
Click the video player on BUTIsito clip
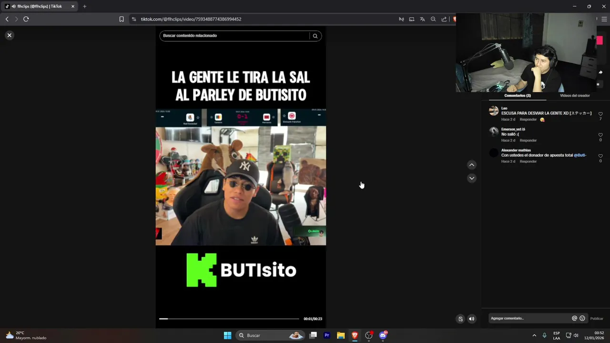241,177
